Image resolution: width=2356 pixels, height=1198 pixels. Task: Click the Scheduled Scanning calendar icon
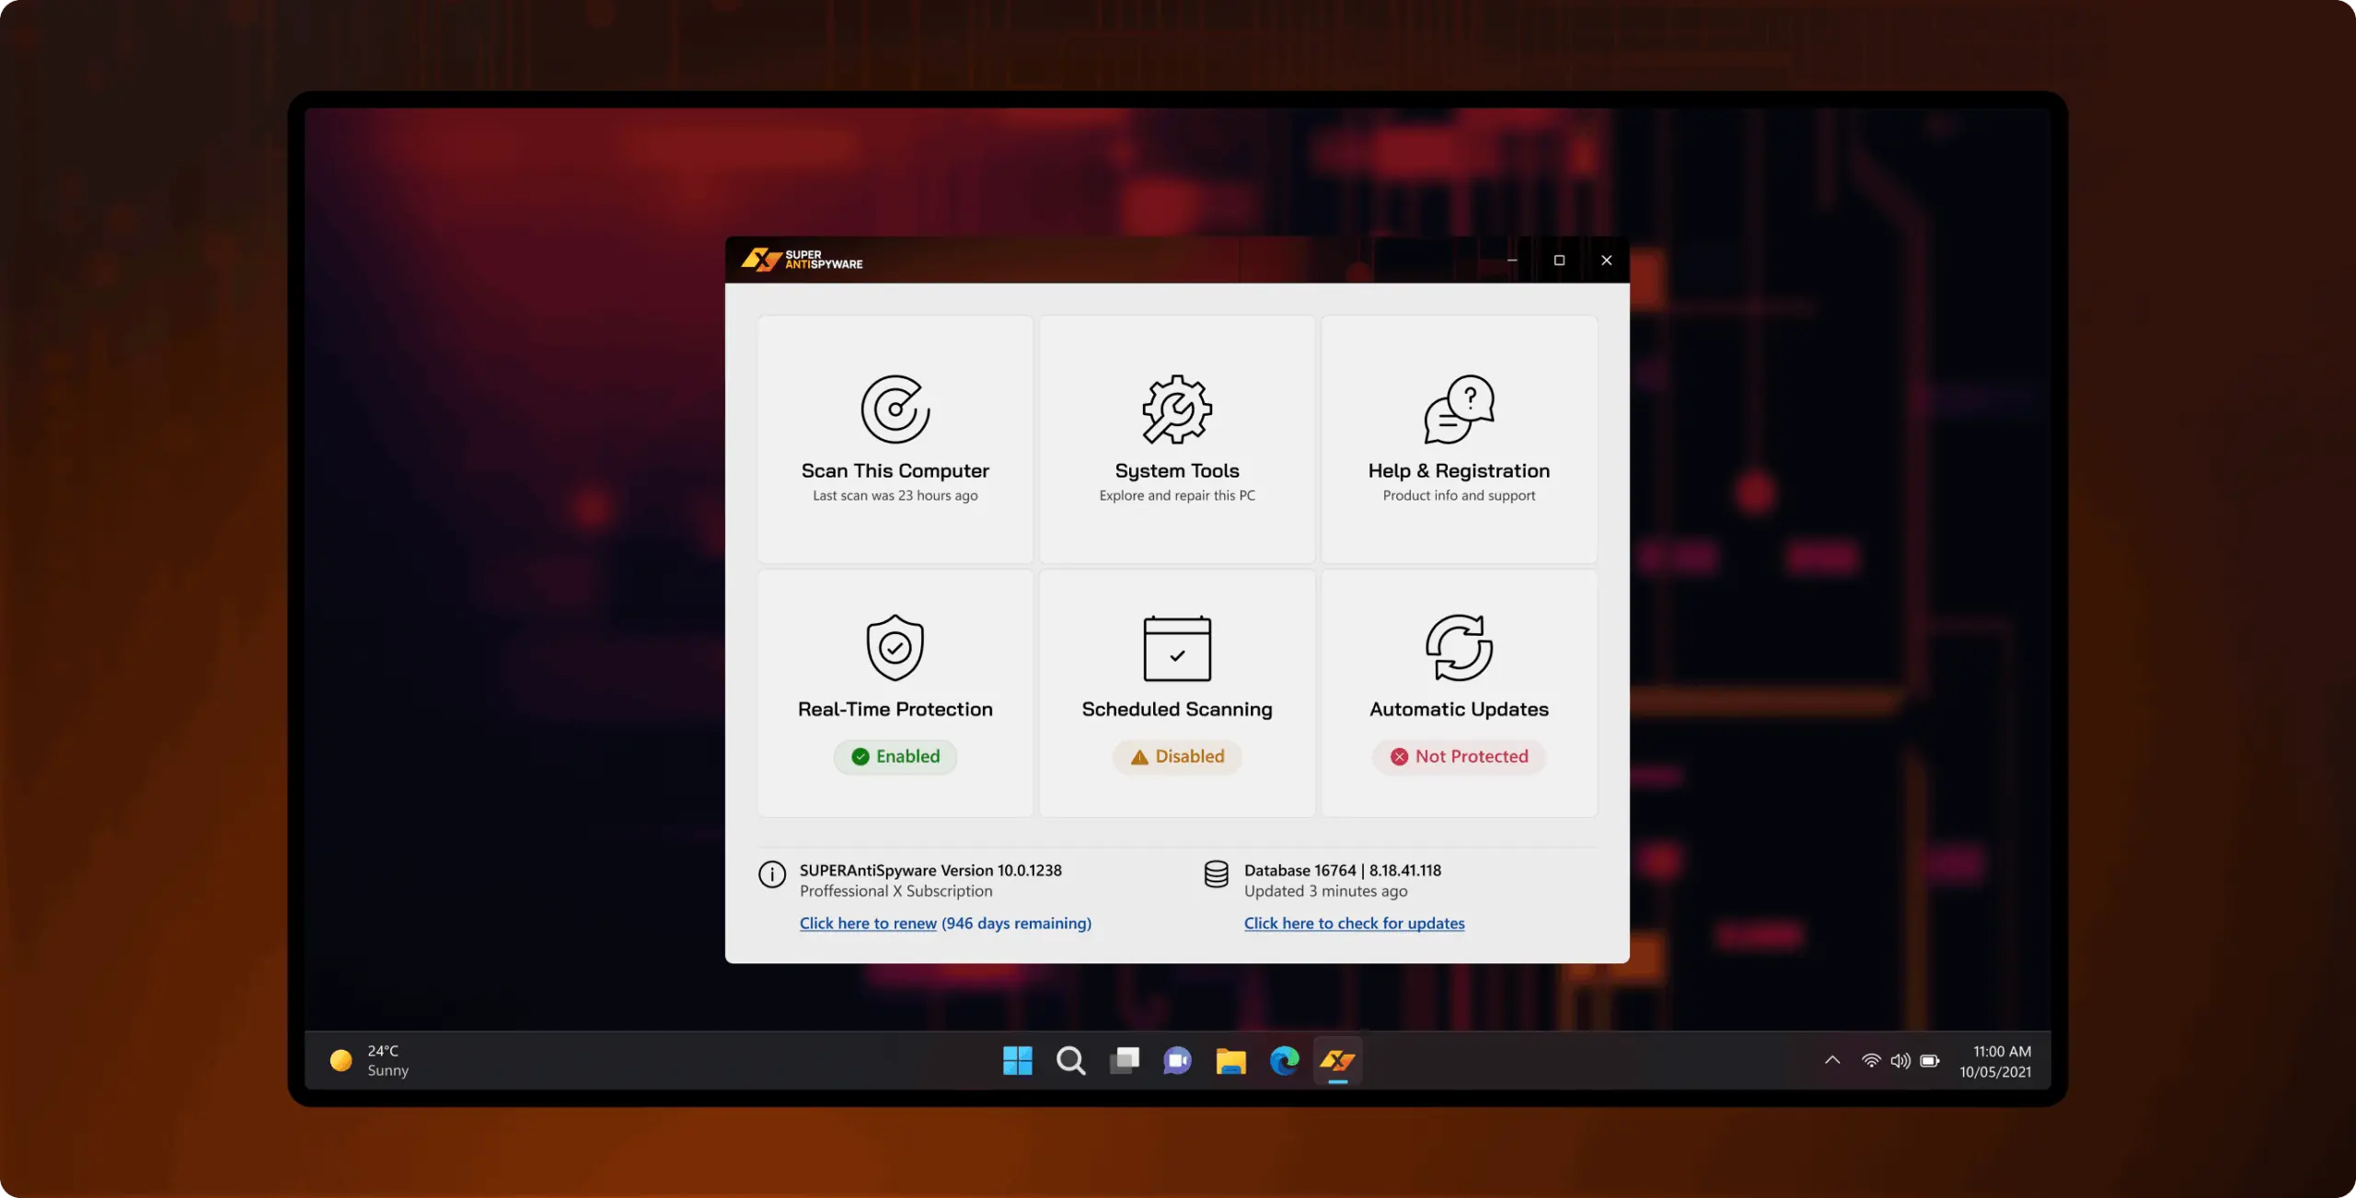point(1177,648)
